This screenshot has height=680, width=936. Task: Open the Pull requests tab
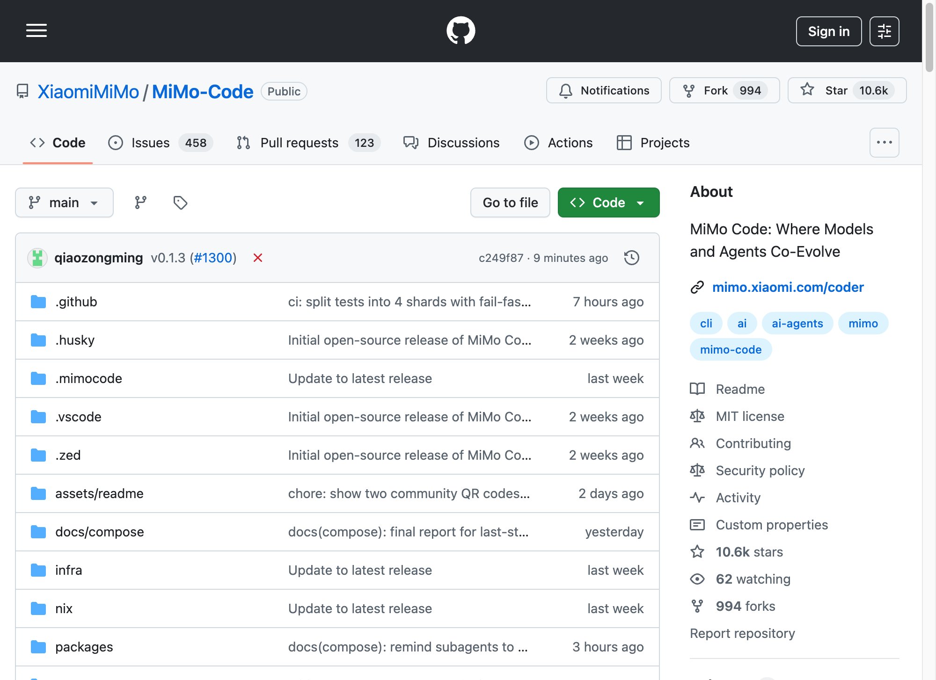click(308, 143)
